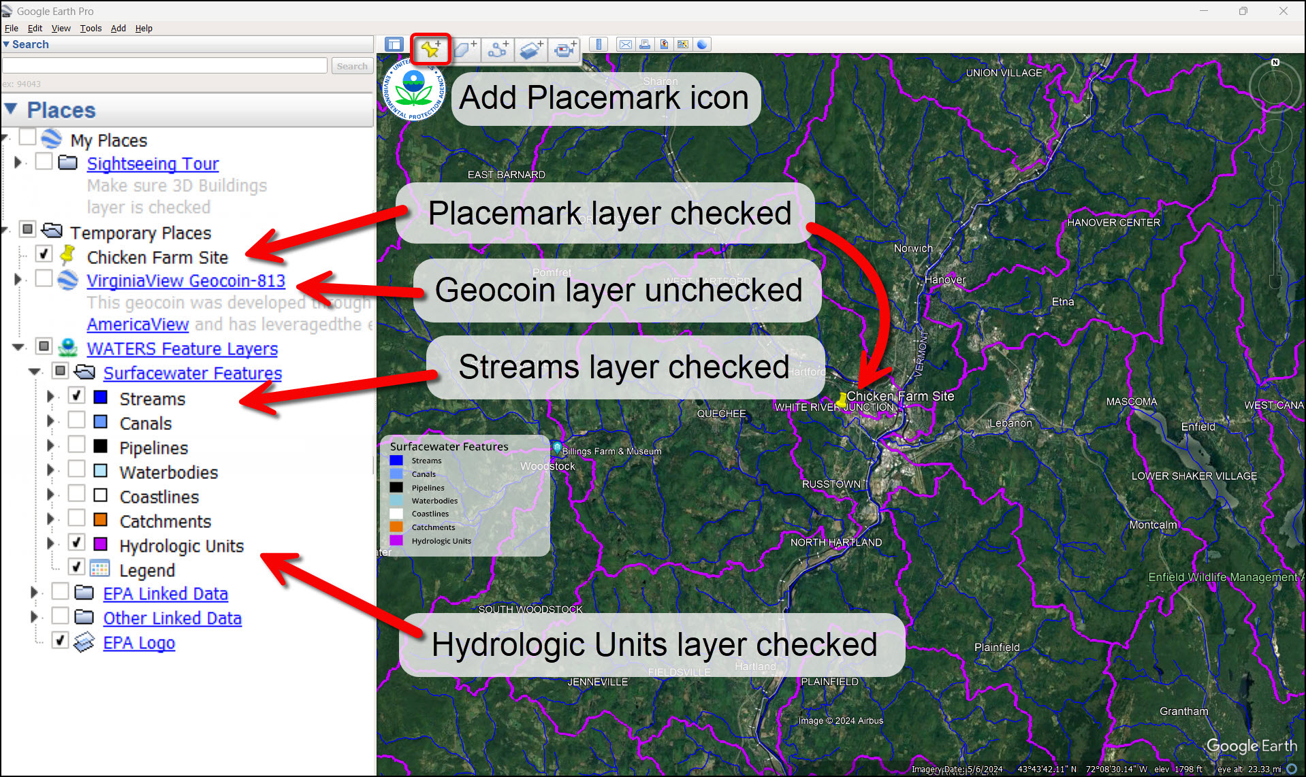1306x777 pixels.
Task: Open the Edit menu
Action: pos(35,28)
